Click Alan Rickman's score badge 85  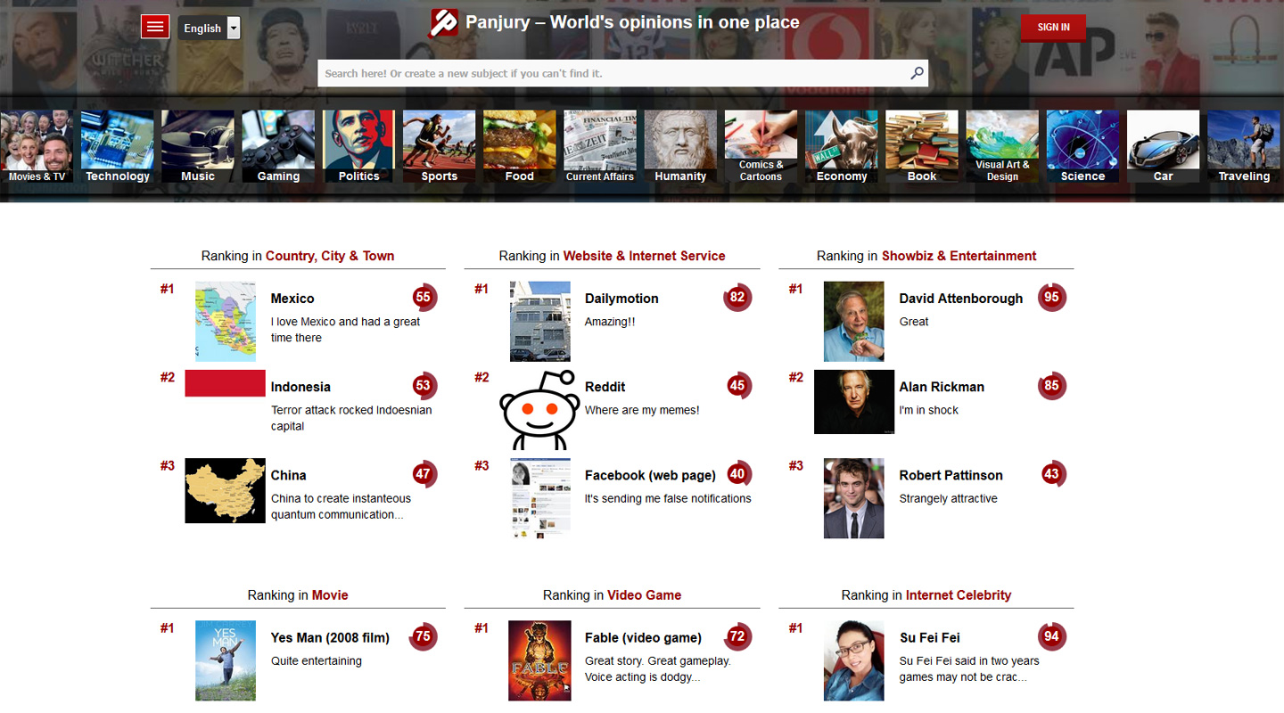[x=1052, y=386]
